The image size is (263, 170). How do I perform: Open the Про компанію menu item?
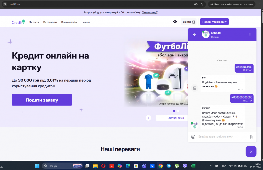[x=69, y=22]
